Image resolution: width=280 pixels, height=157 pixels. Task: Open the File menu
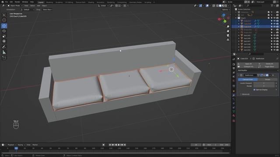[7, 2]
